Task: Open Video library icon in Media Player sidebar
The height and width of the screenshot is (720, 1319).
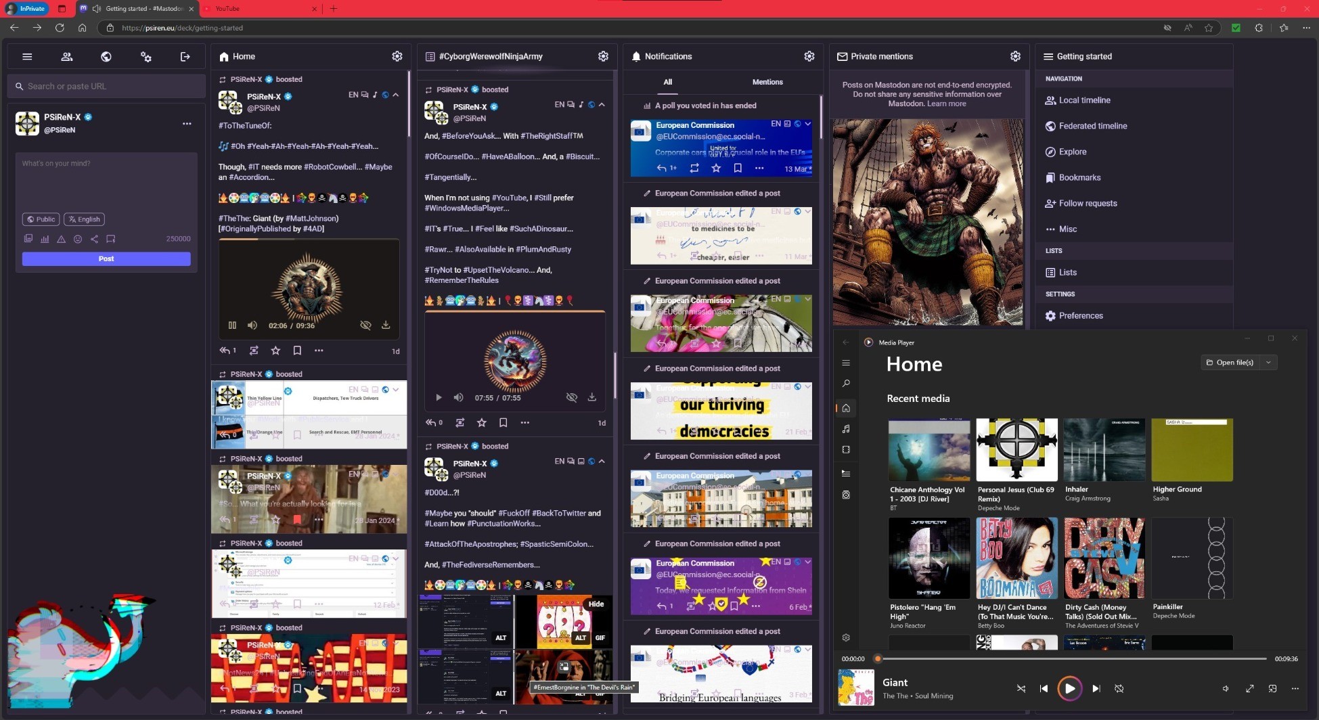Action: 846,450
